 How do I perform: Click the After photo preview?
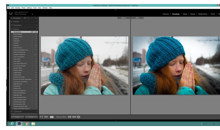click(x=176, y=65)
